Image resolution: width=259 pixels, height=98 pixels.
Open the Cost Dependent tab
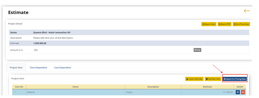click(63, 68)
